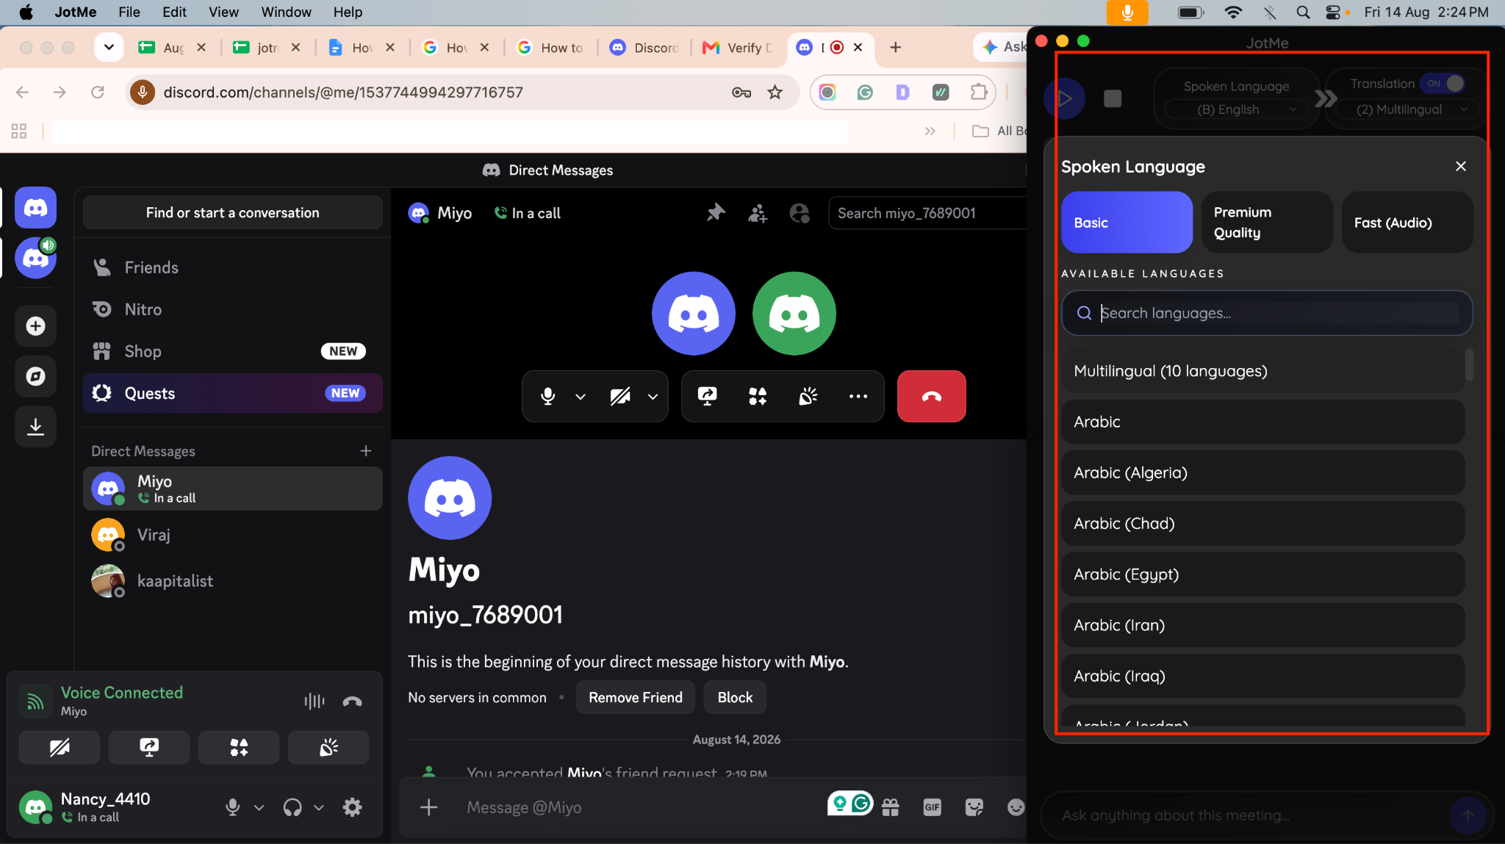The image size is (1505, 844).
Task: Open kaapitalist direct message
Action: (x=232, y=581)
